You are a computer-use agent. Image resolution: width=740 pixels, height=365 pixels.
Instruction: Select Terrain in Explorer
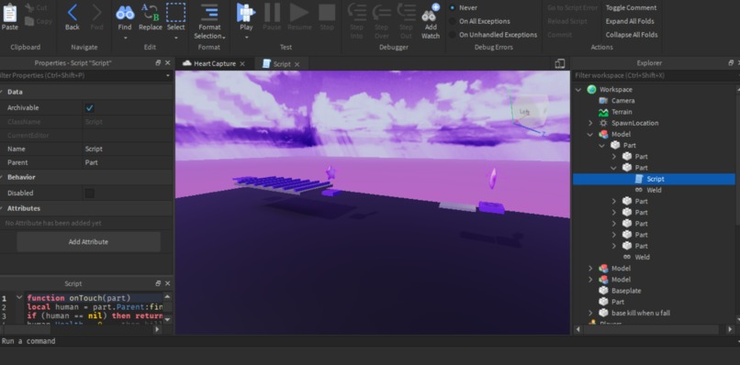[622, 112]
